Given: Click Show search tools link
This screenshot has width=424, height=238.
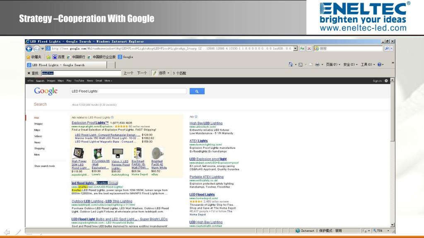Looking at the screenshot, I should pyautogui.click(x=44, y=166).
